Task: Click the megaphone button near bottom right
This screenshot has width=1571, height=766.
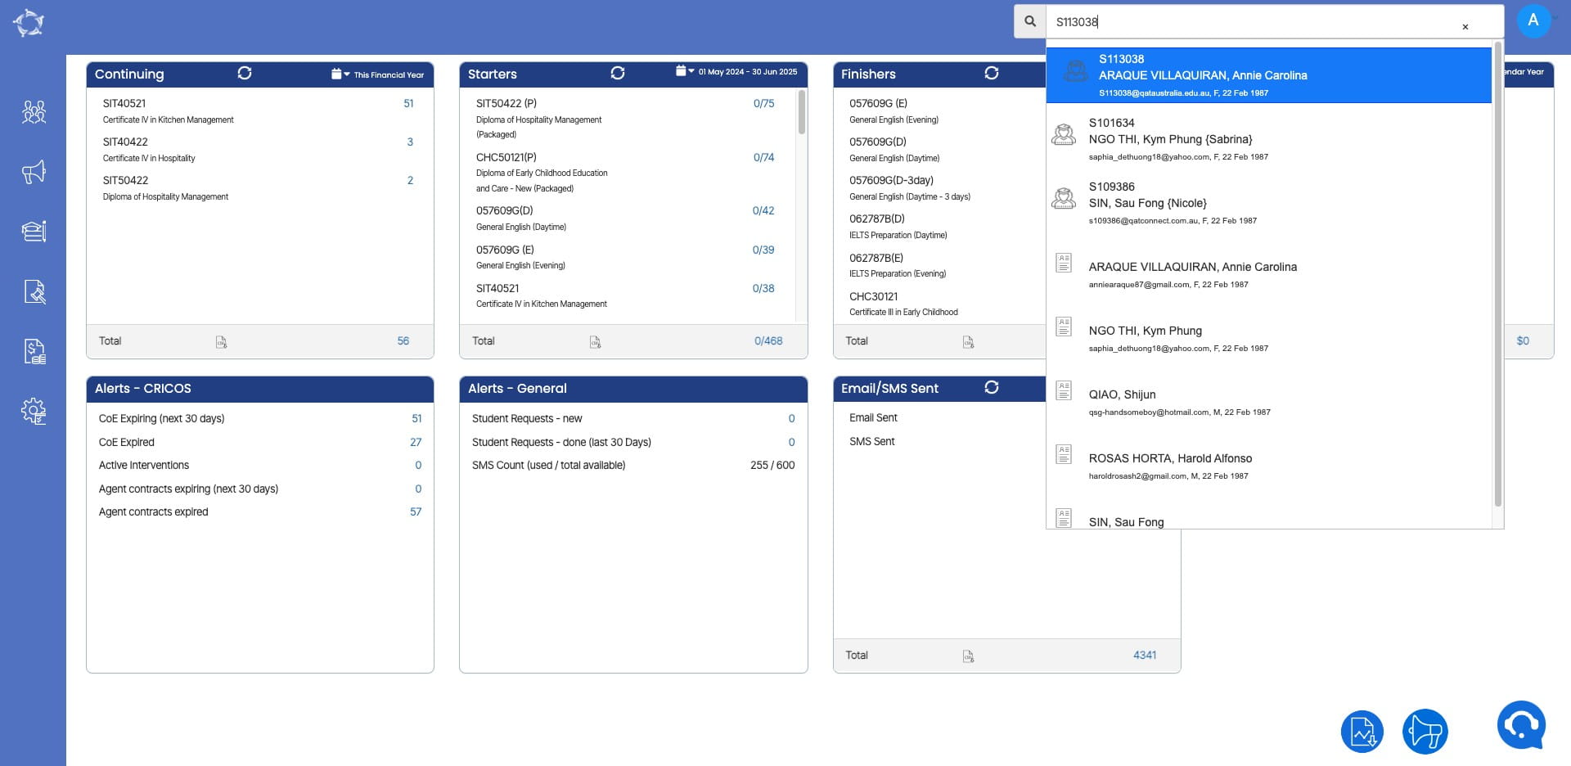Action: coord(1427,732)
